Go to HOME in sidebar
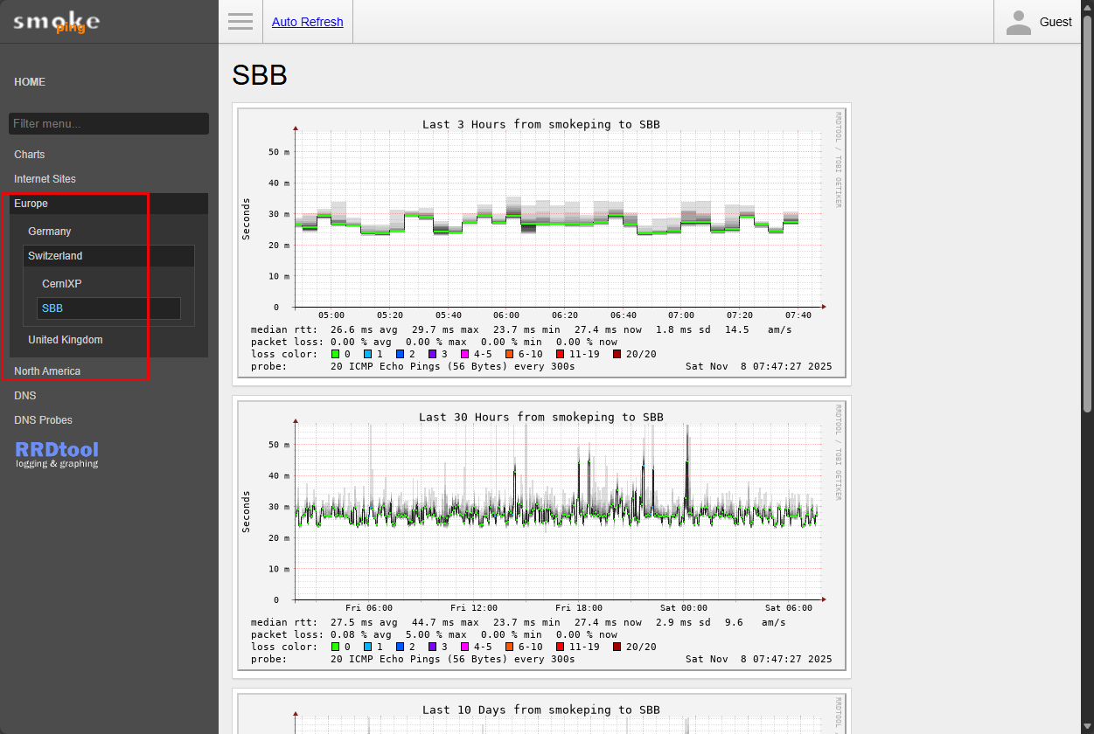 click(x=30, y=82)
